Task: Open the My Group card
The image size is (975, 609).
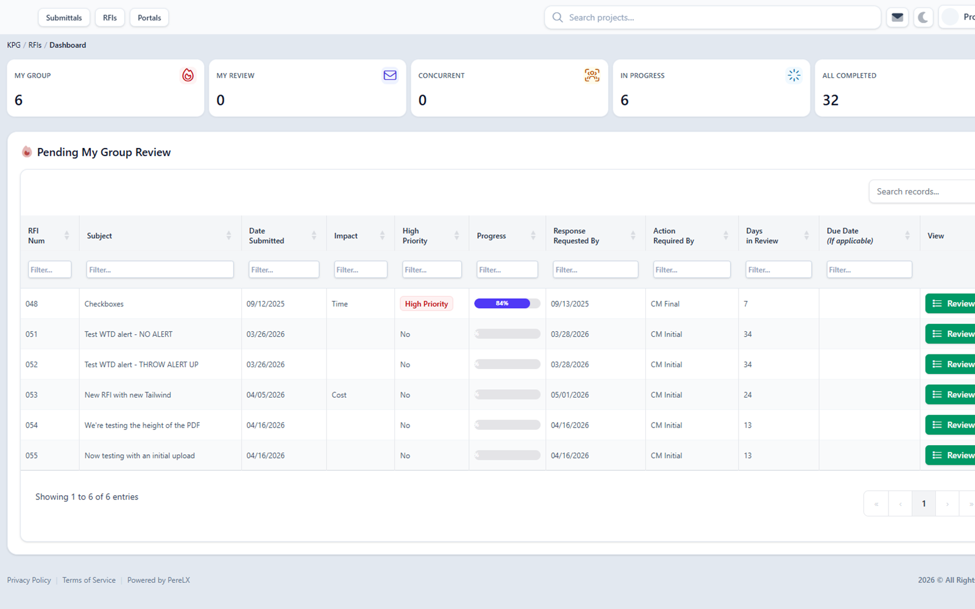Action: point(105,88)
